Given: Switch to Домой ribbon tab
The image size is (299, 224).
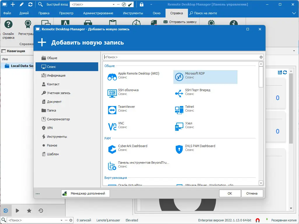Looking at the screenshot, I should coord(24,13).
